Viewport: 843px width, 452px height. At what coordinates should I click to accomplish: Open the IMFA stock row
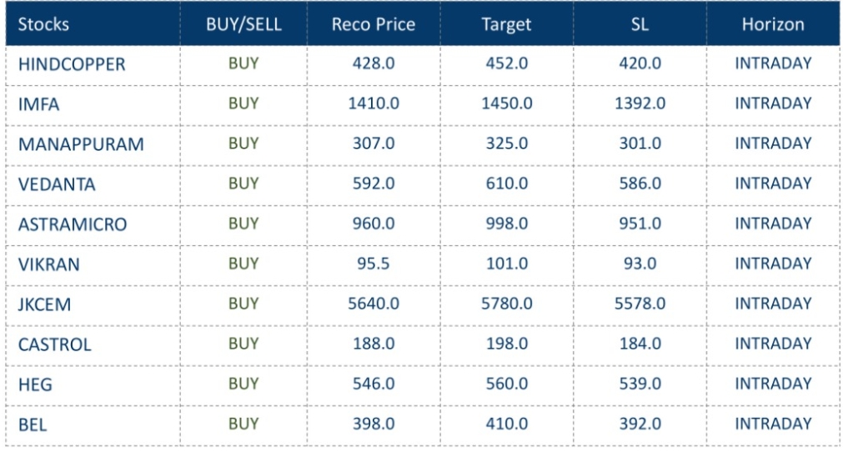click(39, 104)
